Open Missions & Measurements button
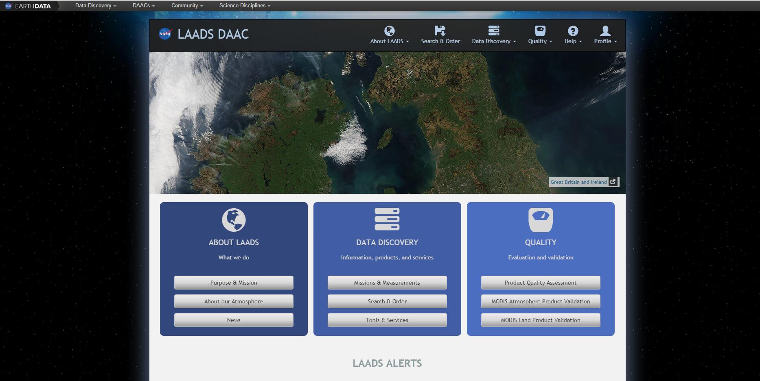This screenshot has width=760, height=381. 387,283
